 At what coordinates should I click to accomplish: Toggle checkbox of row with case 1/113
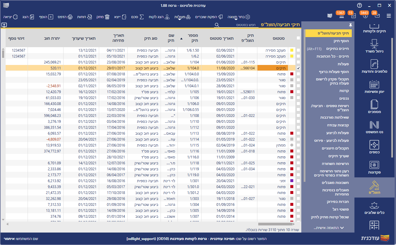pyautogui.click(x=298, y=133)
